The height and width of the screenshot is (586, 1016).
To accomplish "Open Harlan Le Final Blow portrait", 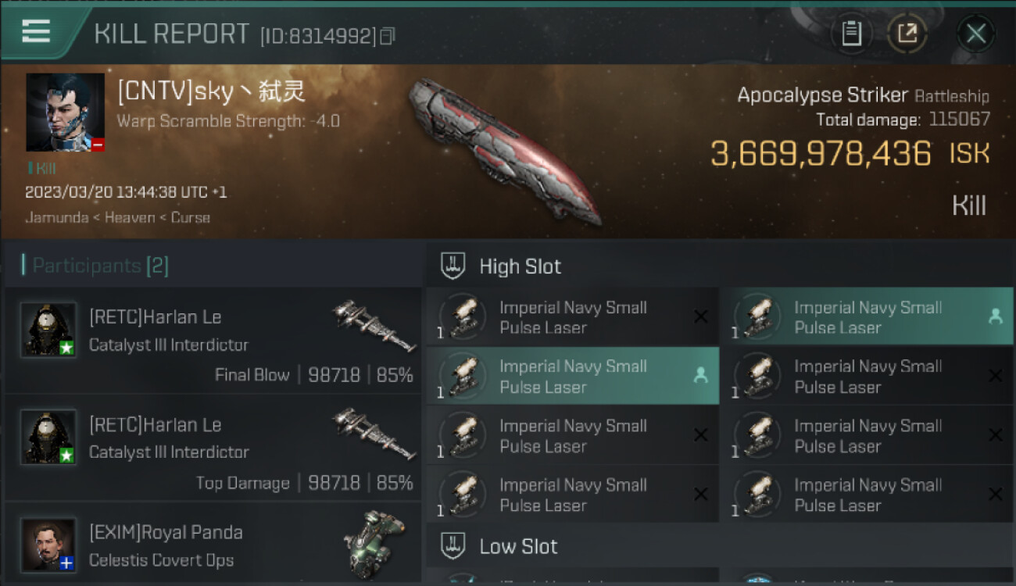I will [48, 330].
